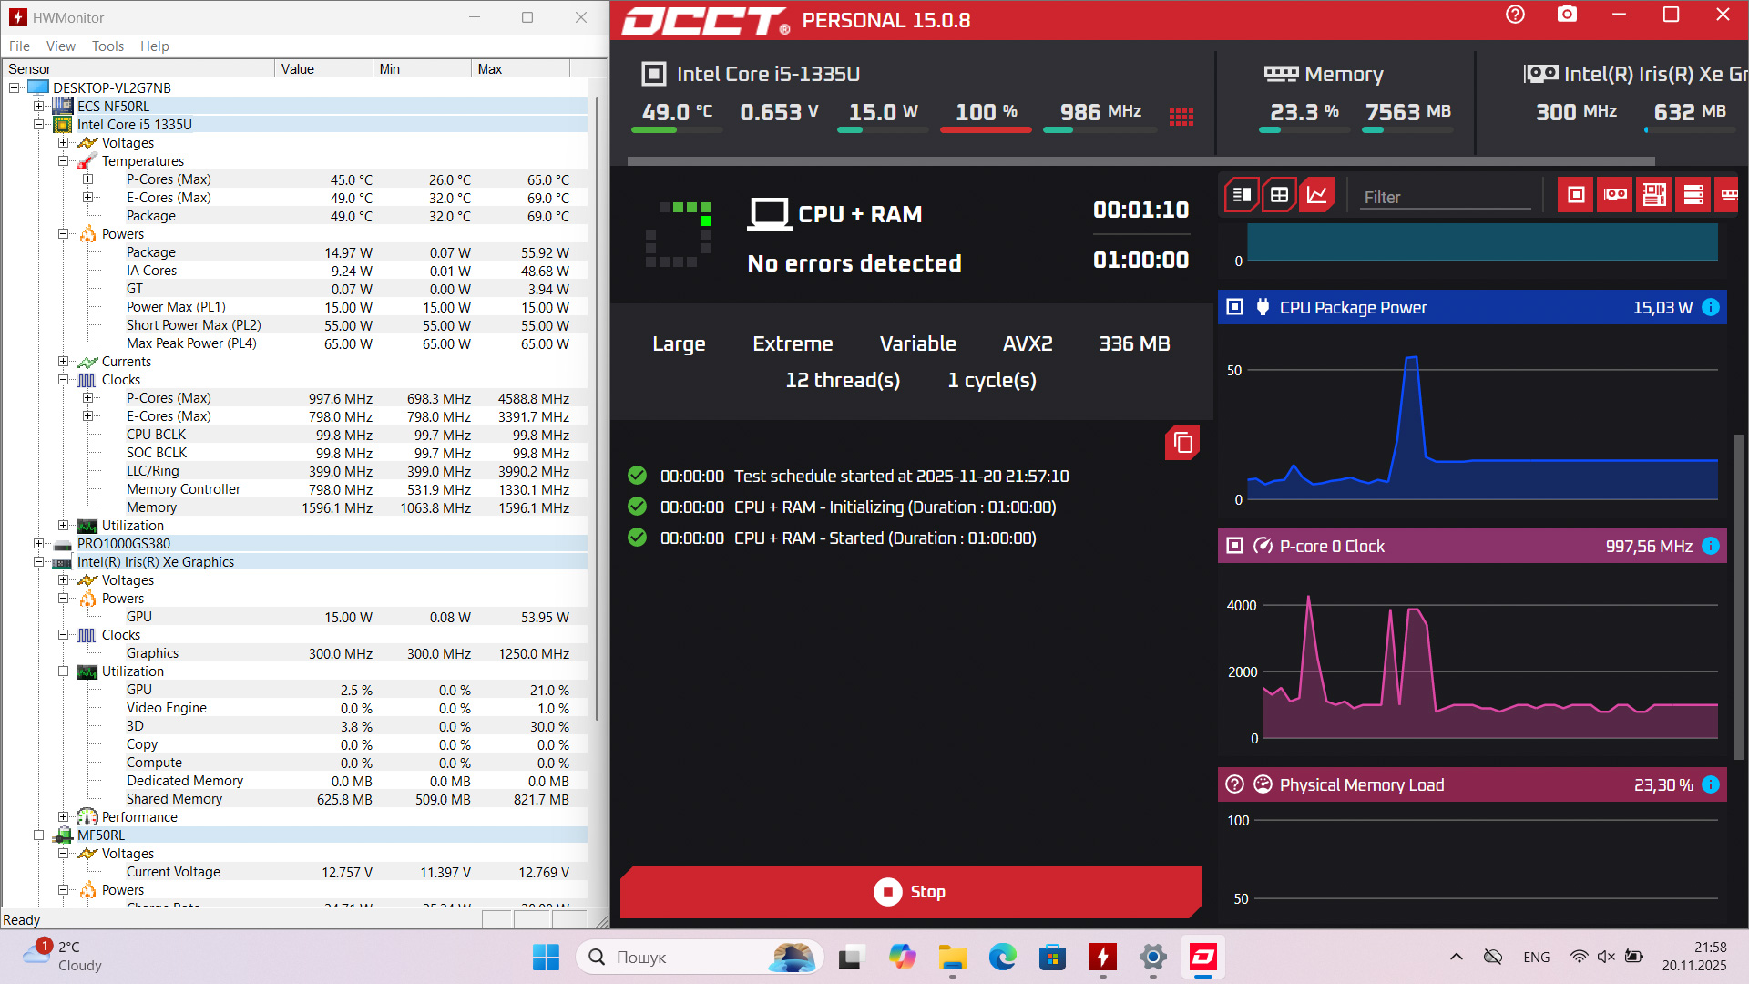Click the HWMonitor vertical scrollbar
The width and height of the screenshot is (1749, 984).
point(597,410)
